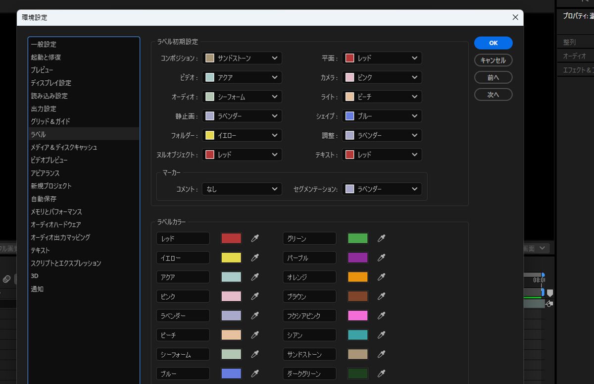This screenshot has width=594, height=384.
Task: Click the eyedropper for the サンドストーン label color
Action: tap(382, 354)
